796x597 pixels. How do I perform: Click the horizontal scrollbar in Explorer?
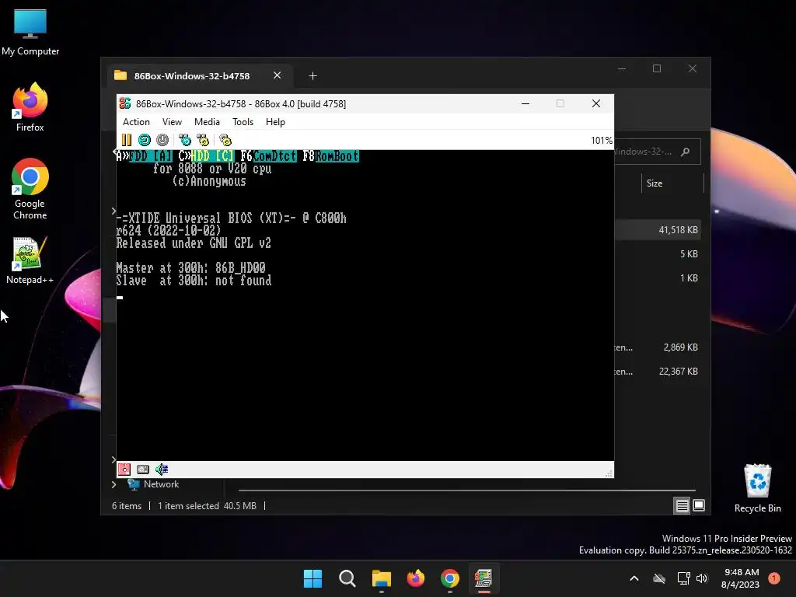point(467,491)
